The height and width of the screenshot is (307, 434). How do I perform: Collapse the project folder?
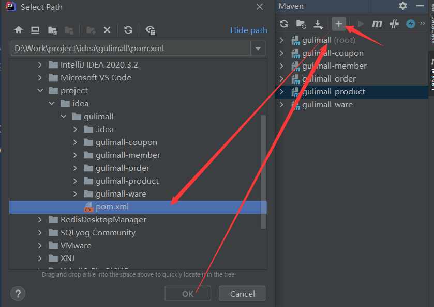[40, 91]
